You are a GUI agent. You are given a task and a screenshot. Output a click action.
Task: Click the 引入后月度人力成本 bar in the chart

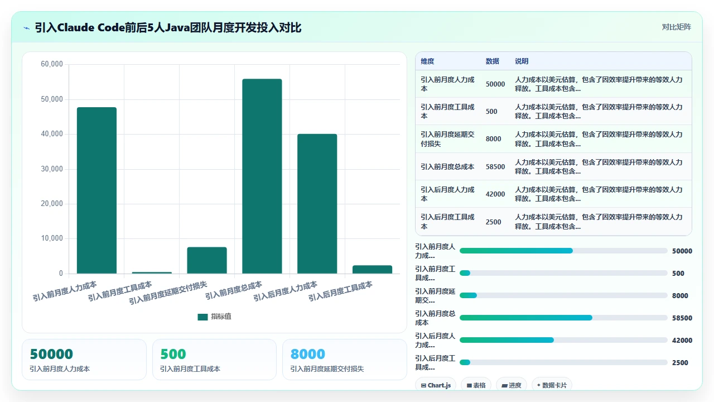pos(317,204)
